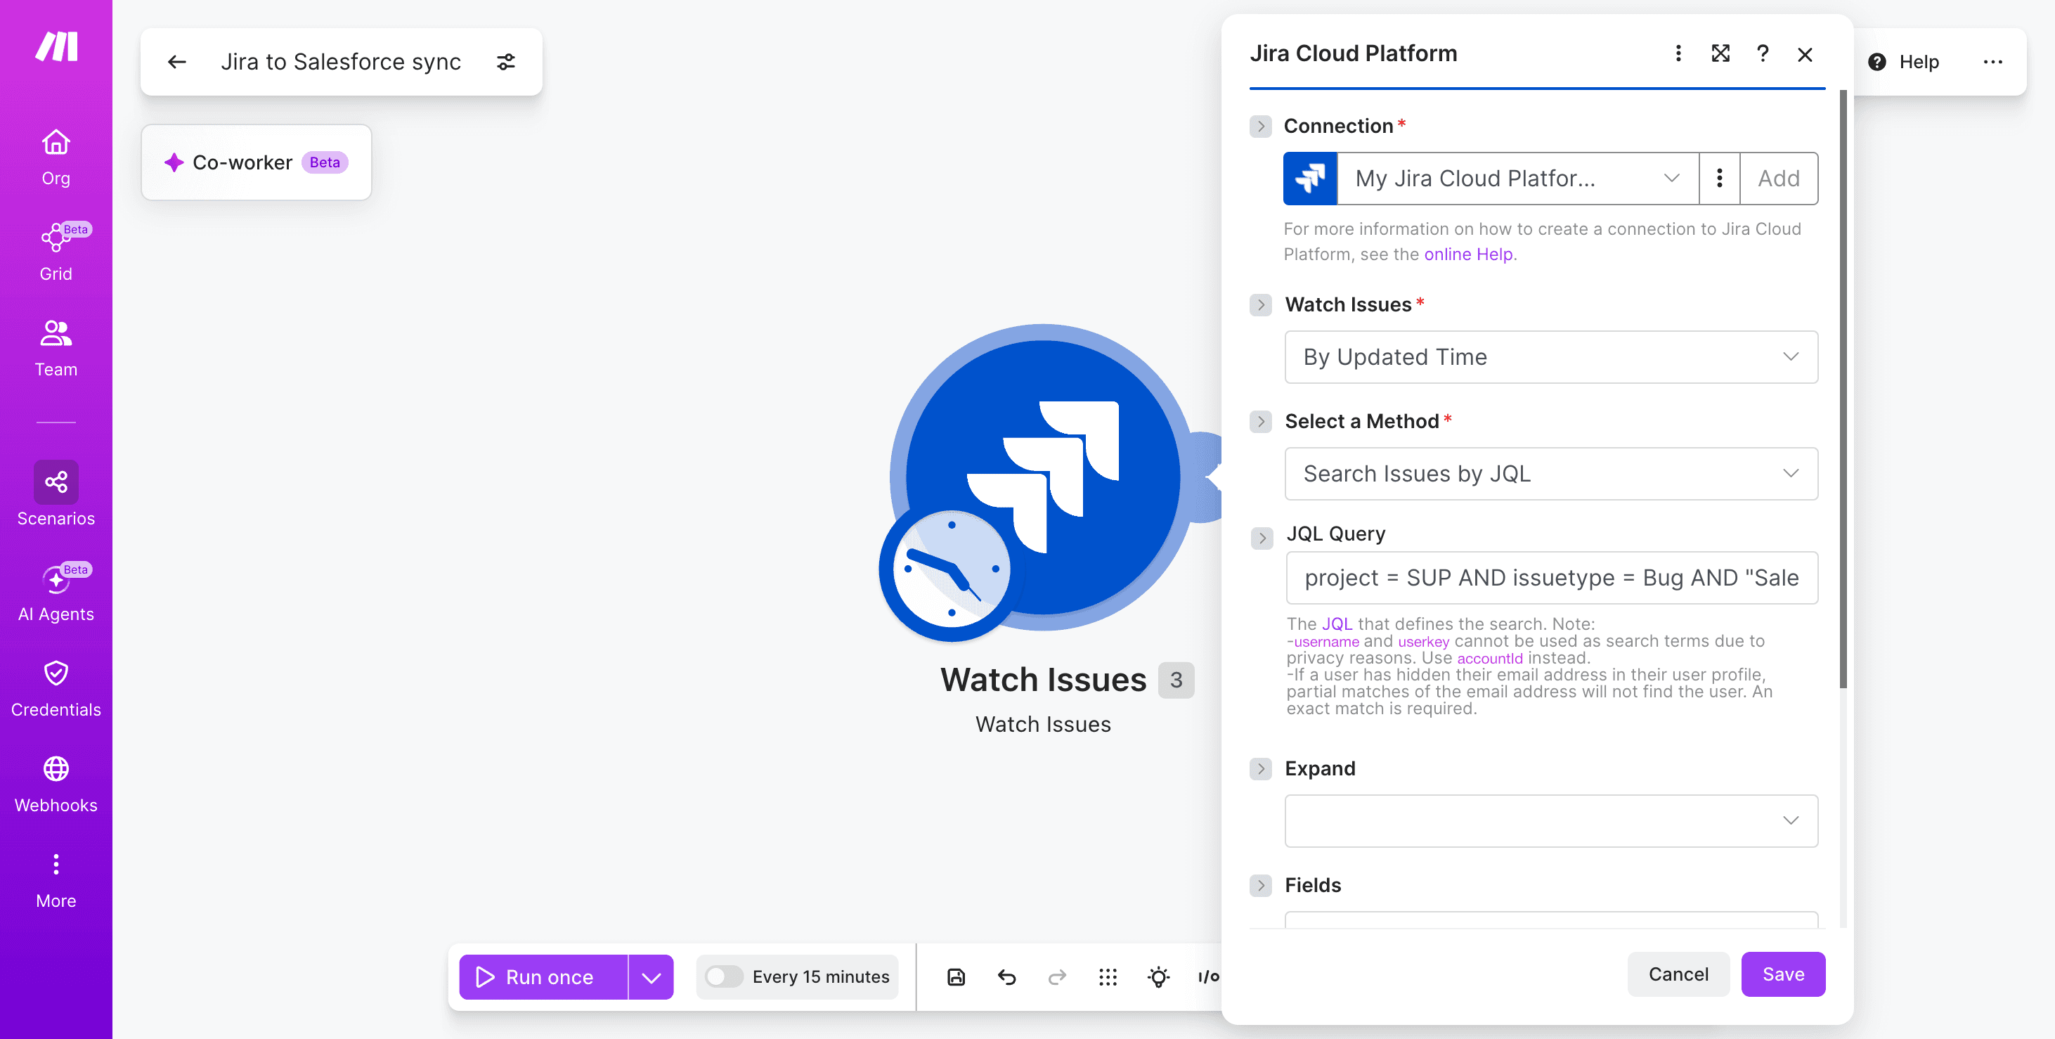Open the My Jira Cloud Platform connection dropdown
The height and width of the screenshot is (1039, 2055).
tap(1517, 178)
